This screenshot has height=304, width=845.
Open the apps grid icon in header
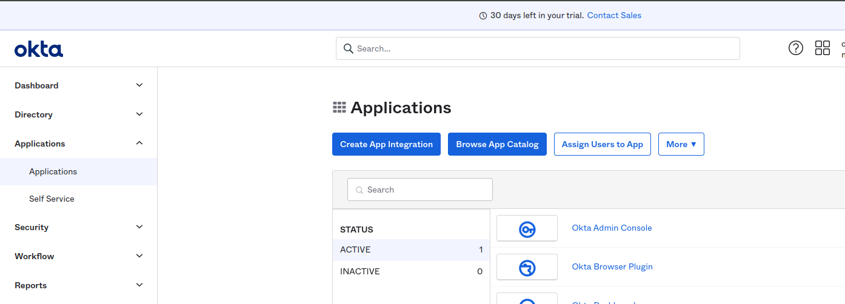(x=823, y=48)
